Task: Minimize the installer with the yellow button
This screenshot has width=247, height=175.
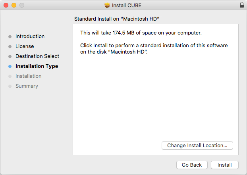Action: point(14,5)
